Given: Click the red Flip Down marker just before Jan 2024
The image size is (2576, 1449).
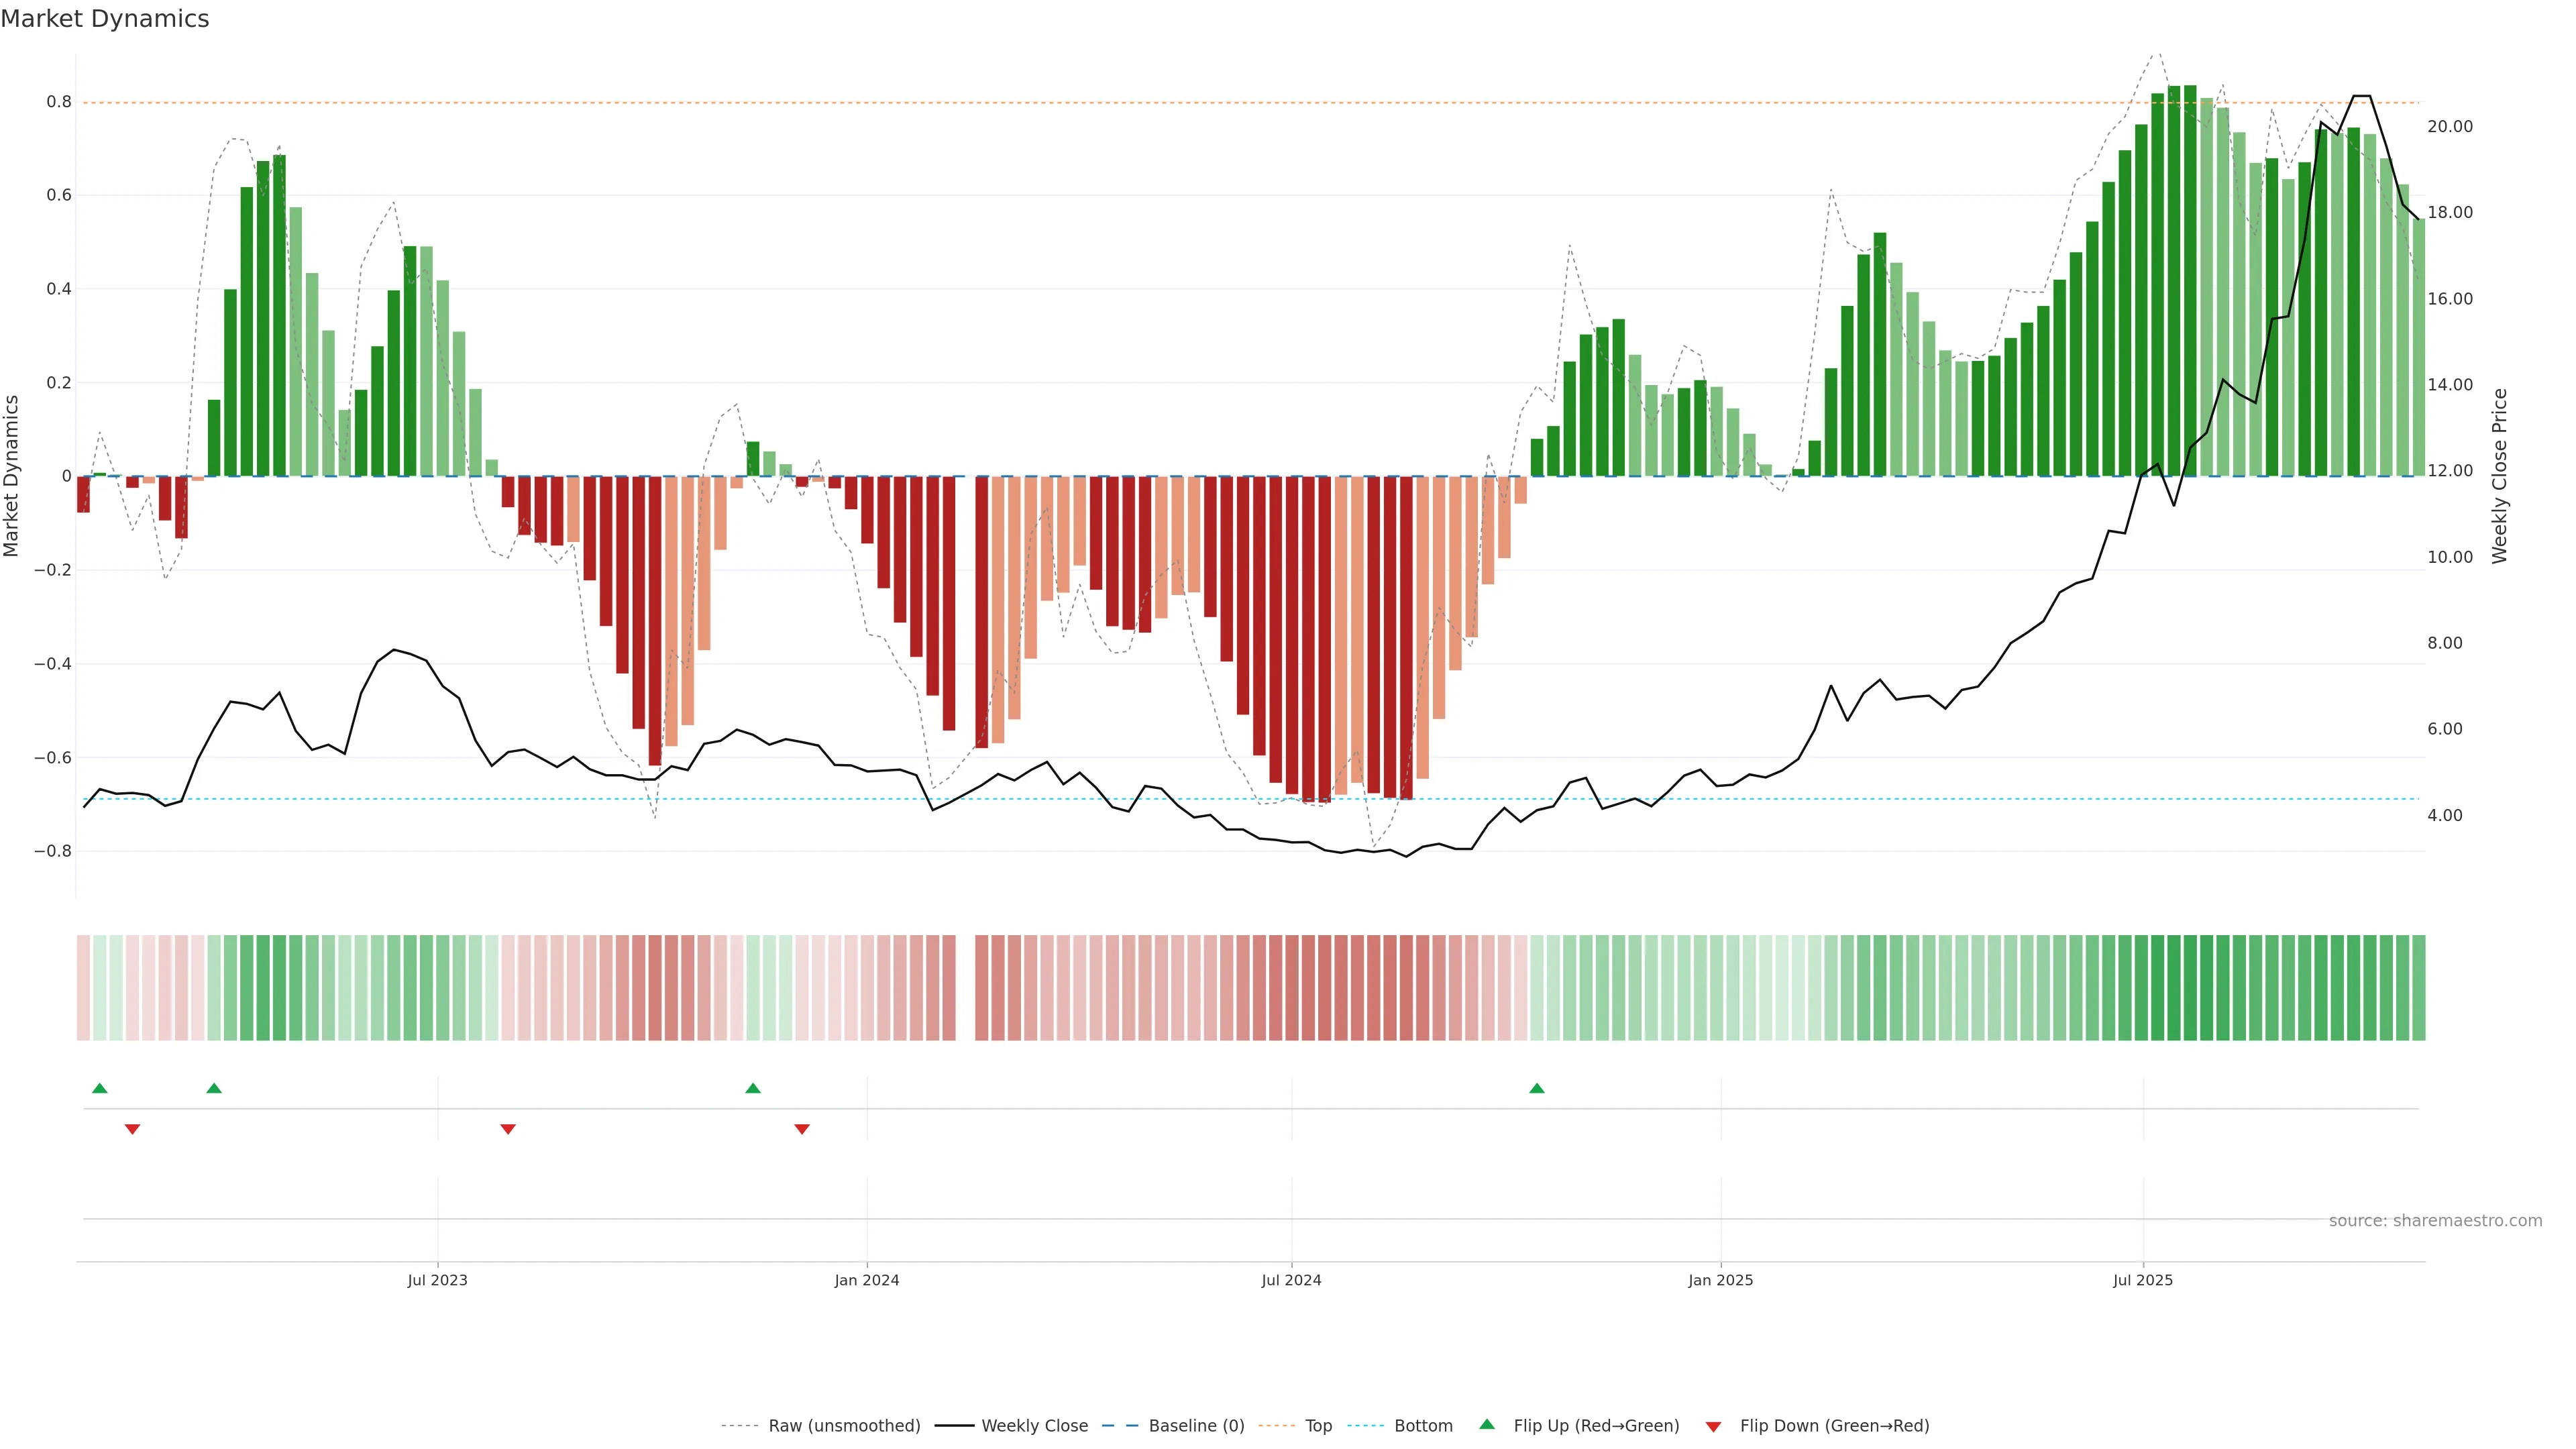Looking at the screenshot, I should [802, 1129].
